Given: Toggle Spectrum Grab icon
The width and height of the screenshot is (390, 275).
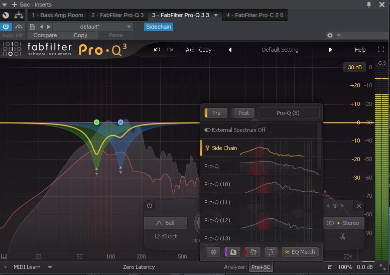Looking at the screenshot, I should (232, 252).
